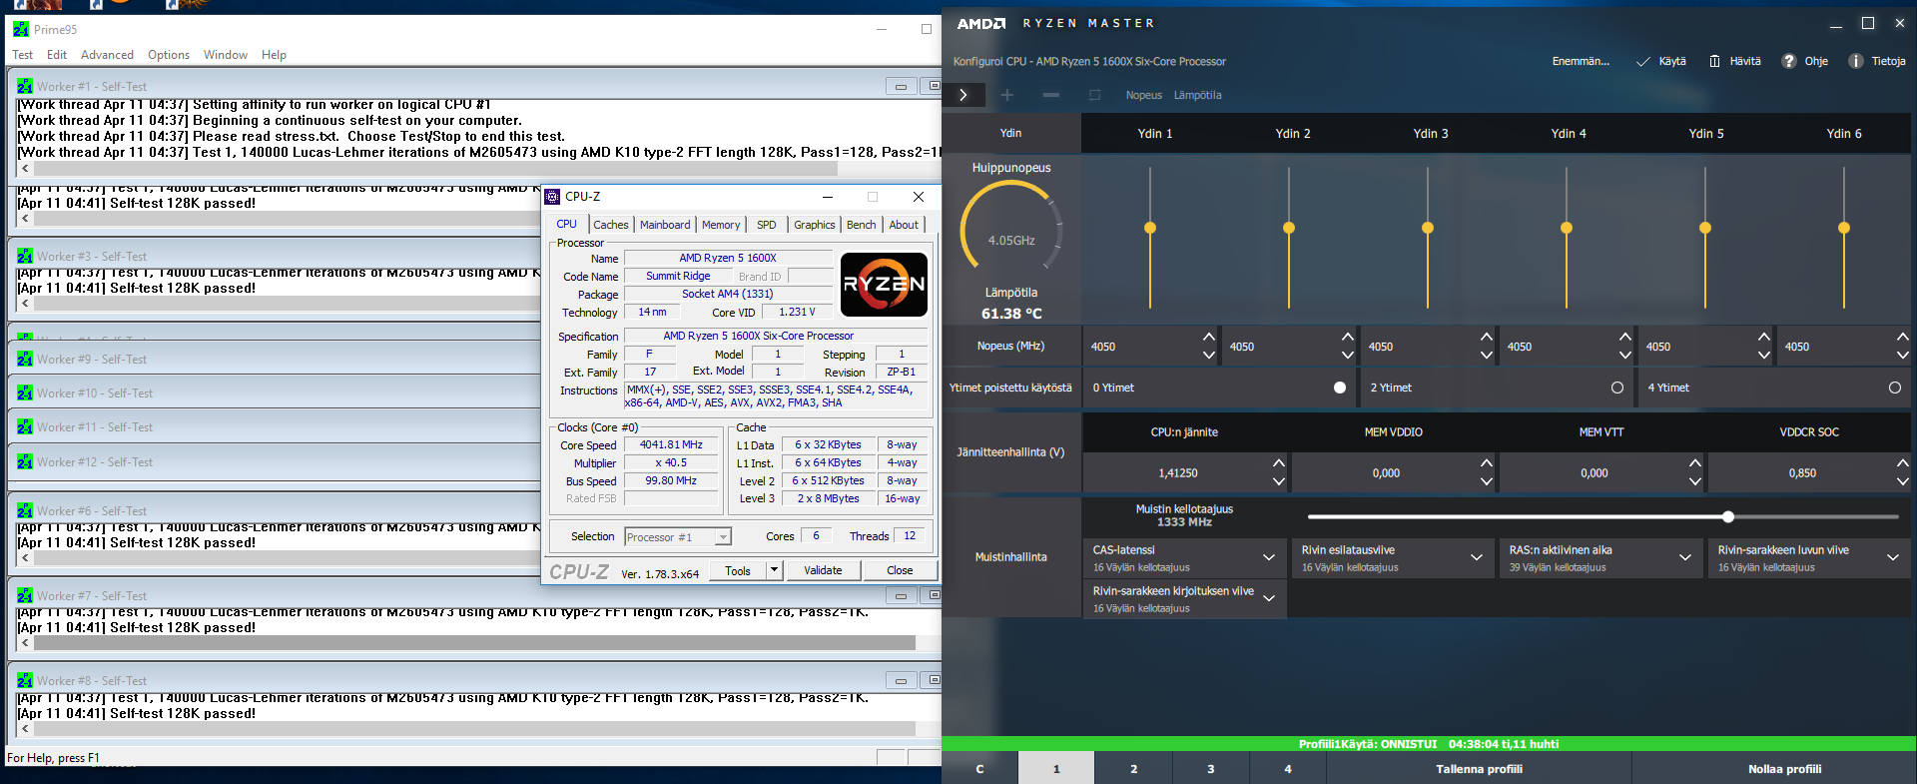
Task: Open the Rivin esilatausviive dropdown
Action: pyautogui.click(x=1477, y=557)
